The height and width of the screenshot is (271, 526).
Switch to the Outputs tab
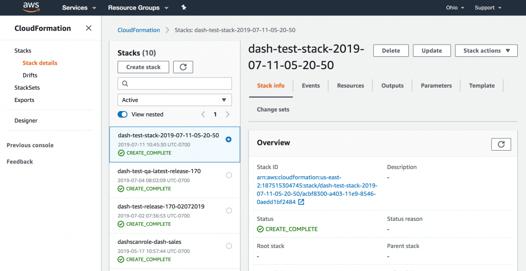392,86
